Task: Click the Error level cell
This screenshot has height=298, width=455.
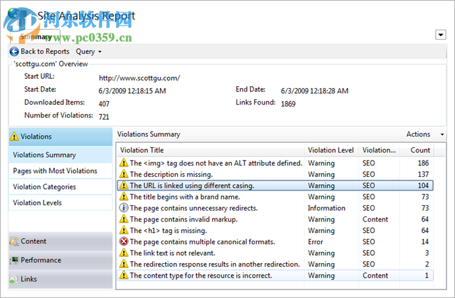Action: coord(315,241)
